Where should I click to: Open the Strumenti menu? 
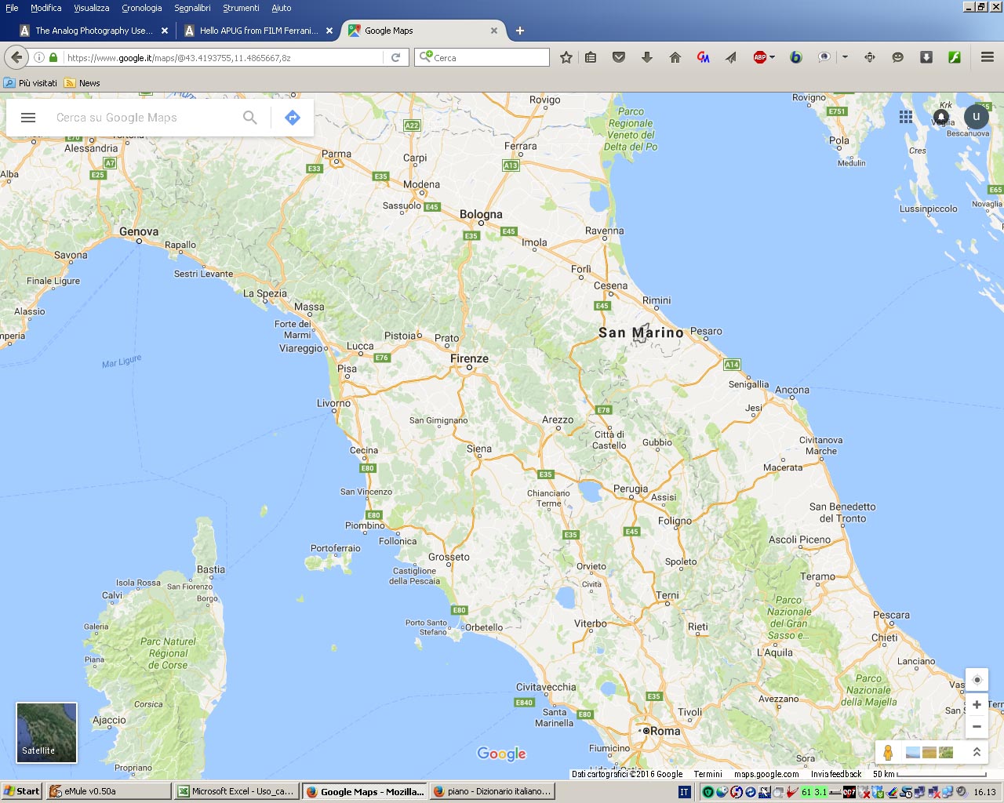[x=241, y=8]
